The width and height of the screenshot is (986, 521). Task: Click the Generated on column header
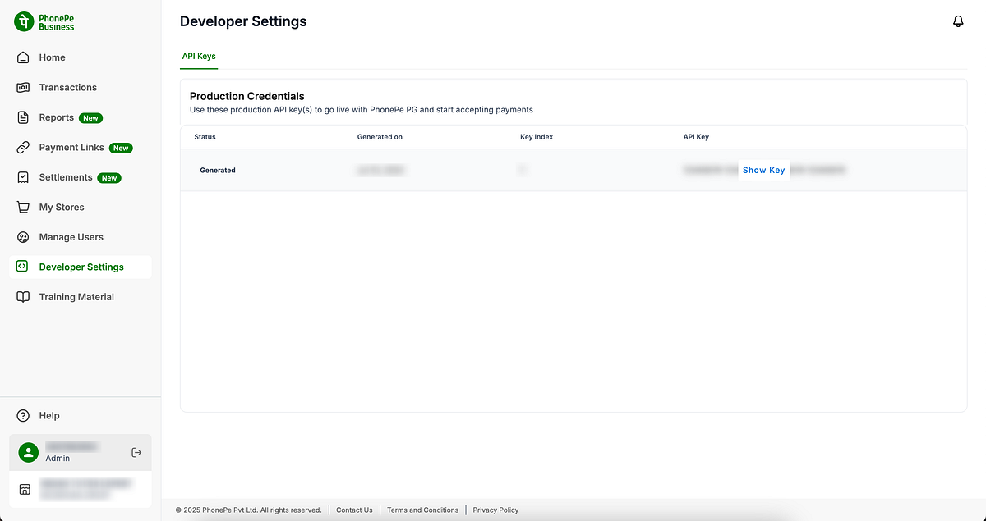(x=380, y=137)
